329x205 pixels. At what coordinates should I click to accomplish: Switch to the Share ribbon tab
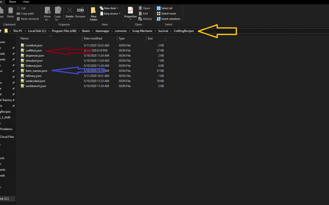click(12, 2)
